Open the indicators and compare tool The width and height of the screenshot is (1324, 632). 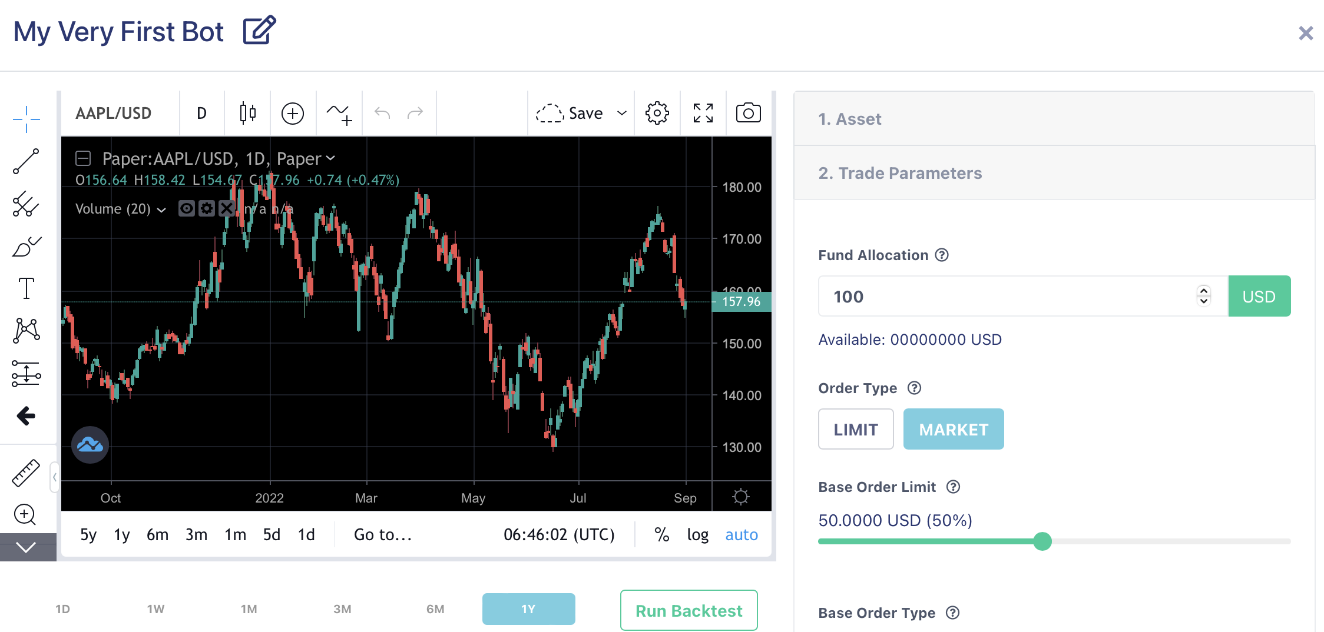coord(339,113)
